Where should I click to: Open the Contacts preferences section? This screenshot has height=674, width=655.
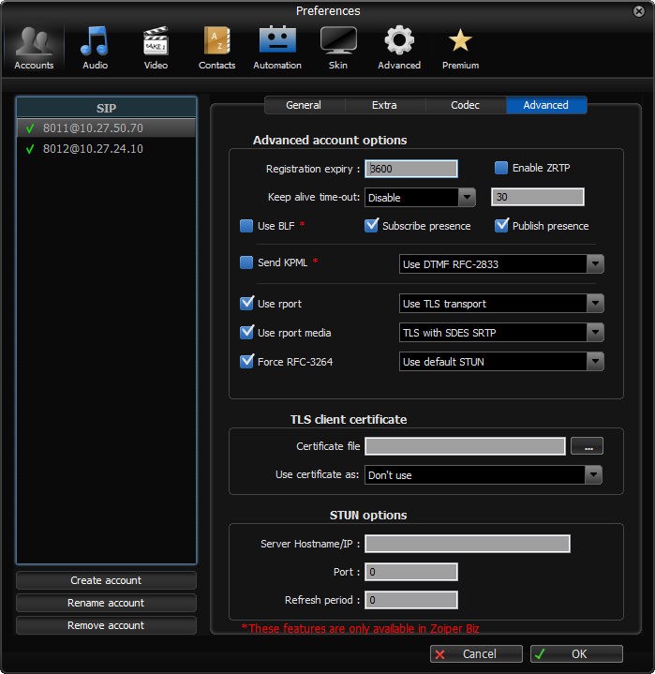(216, 48)
